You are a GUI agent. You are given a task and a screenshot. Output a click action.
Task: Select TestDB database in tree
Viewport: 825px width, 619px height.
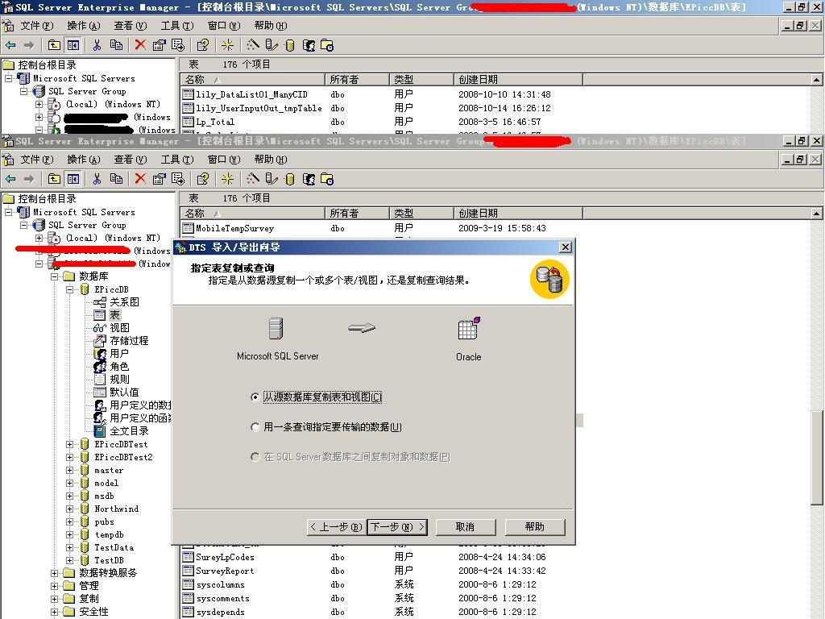[109, 561]
